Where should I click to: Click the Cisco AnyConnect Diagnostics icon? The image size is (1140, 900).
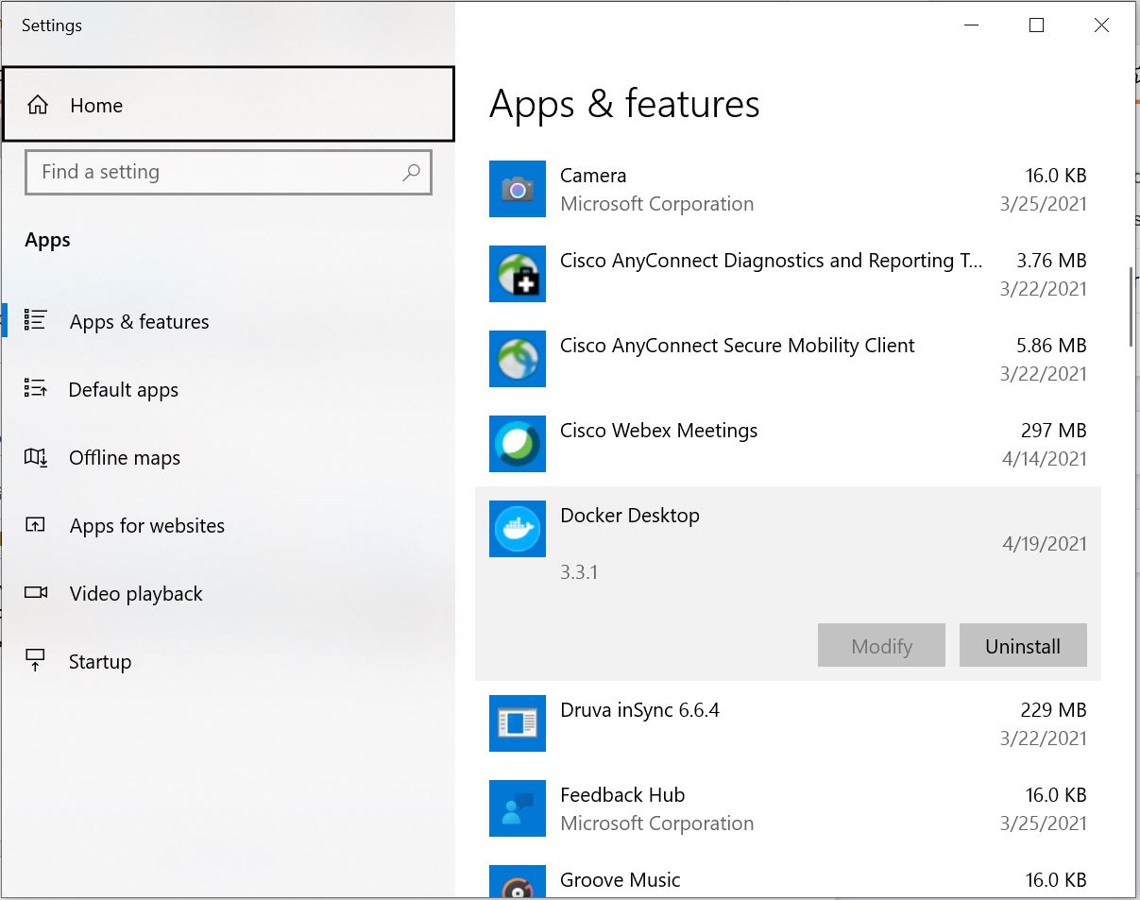pos(517,274)
